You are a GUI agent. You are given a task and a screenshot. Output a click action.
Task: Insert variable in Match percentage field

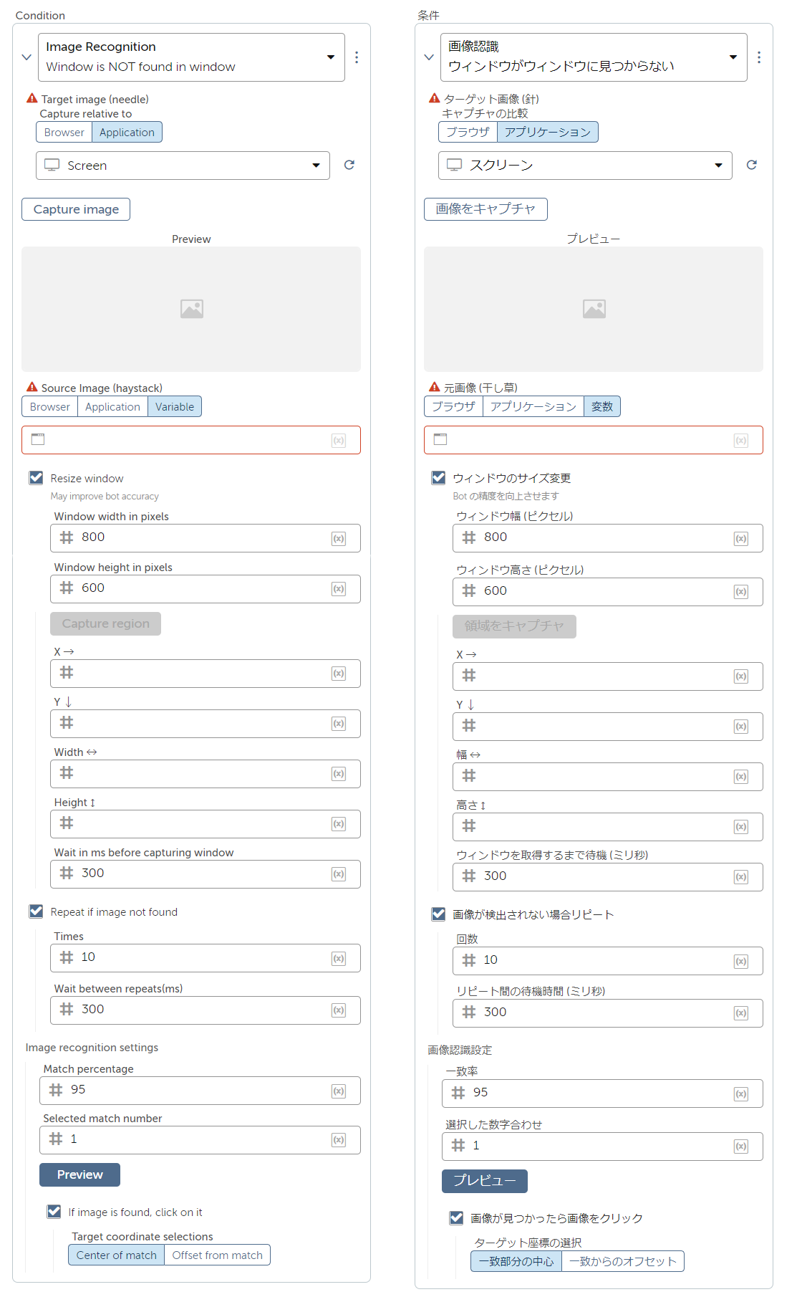click(339, 1091)
